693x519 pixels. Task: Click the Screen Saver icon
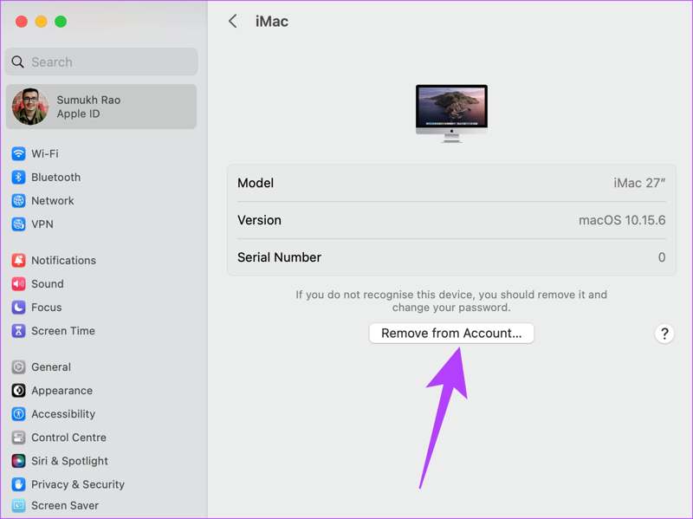tap(18, 505)
